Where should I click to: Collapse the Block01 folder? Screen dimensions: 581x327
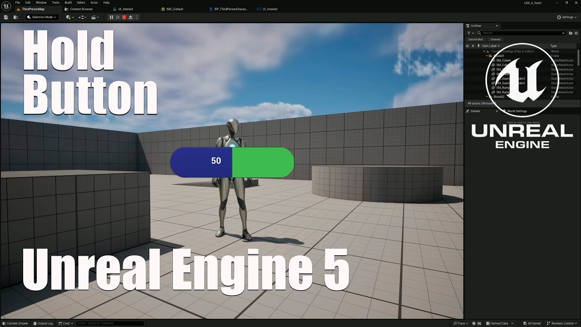pyautogui.click(x=487, y=56)
